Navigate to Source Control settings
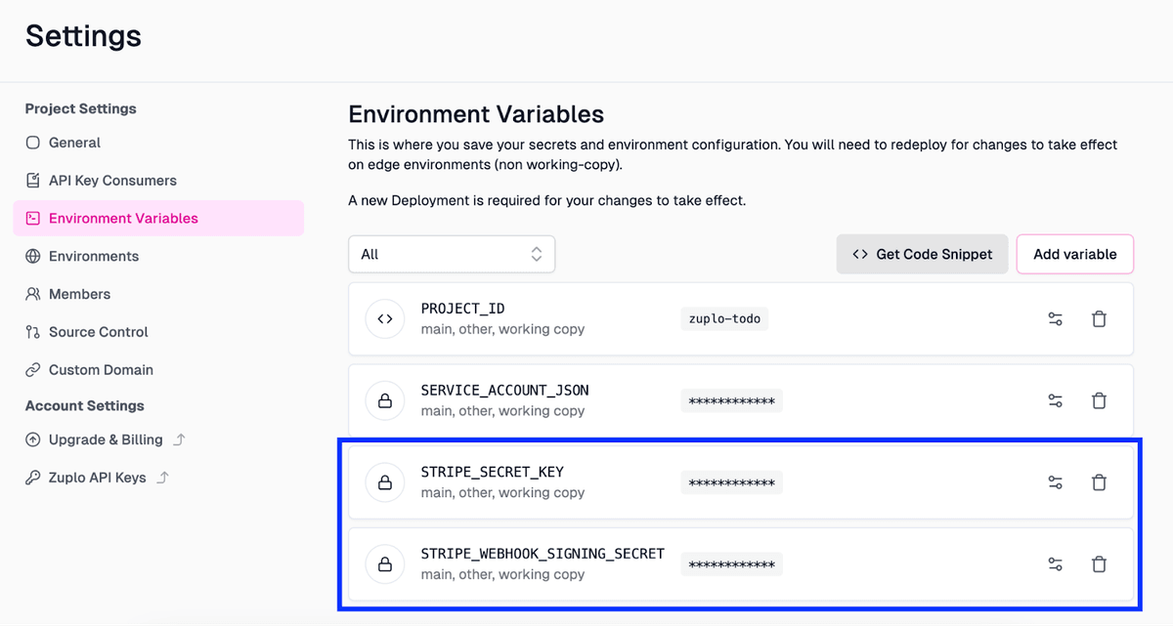The height and width of the screenshot is (626, 1173). 98,332
